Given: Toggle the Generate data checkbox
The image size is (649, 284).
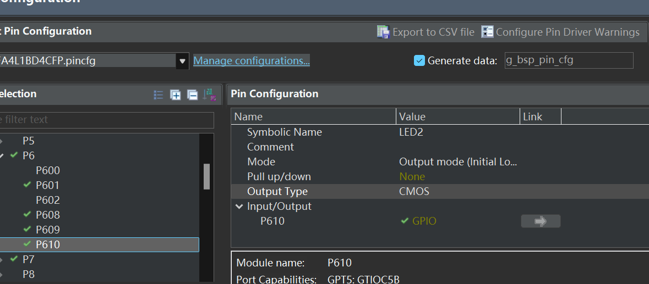Looking at the screenshot, I should tap(419, 60).
